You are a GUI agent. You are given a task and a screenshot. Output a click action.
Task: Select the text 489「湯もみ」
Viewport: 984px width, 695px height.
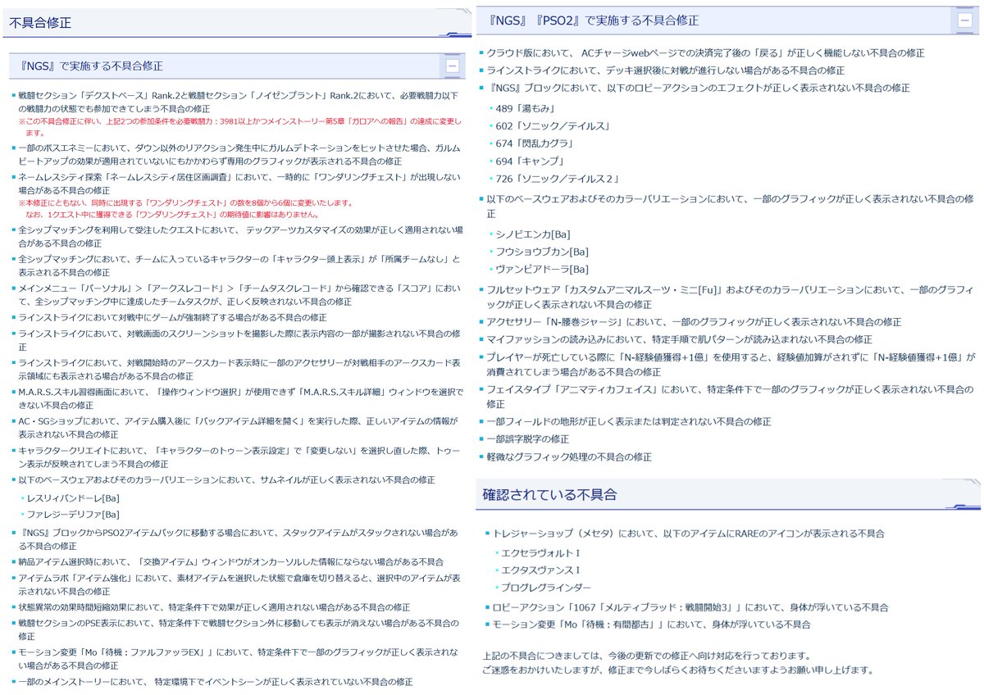(x=525, y=107)
